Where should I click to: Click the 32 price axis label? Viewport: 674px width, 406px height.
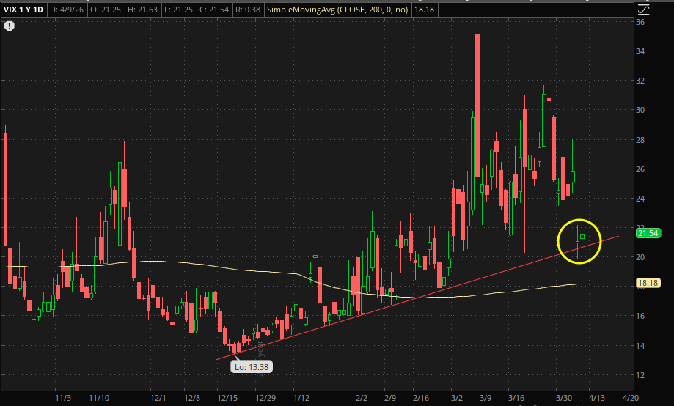pos(640,81)
